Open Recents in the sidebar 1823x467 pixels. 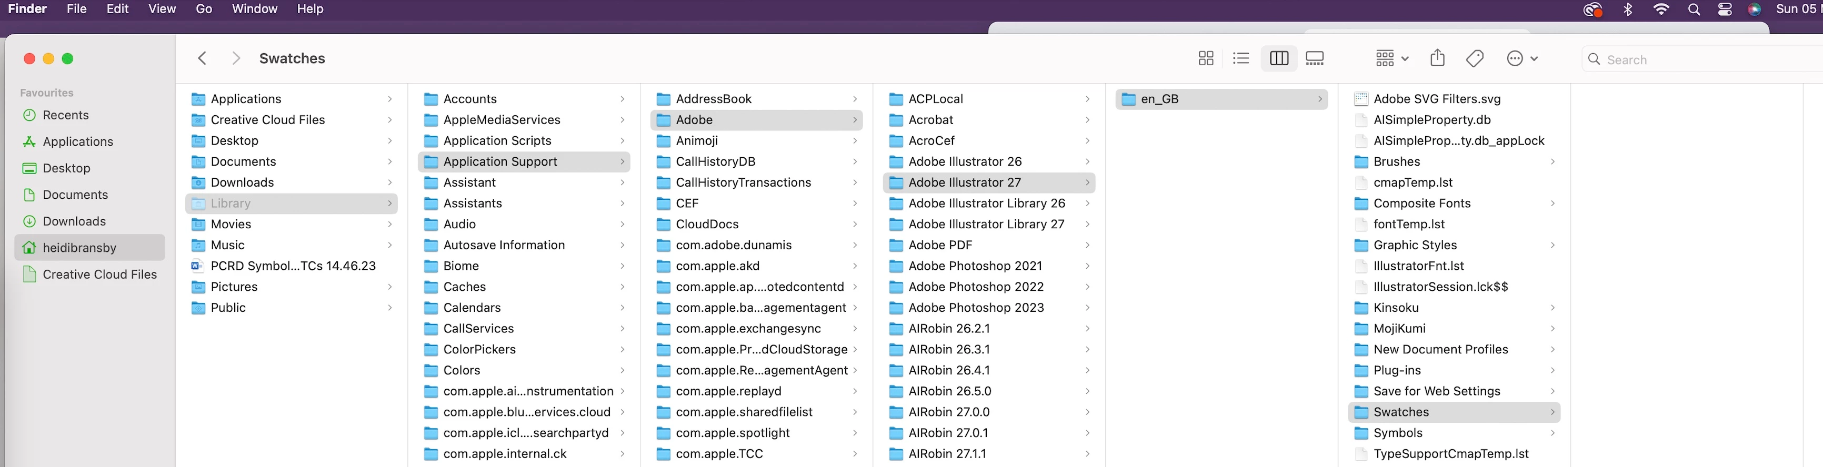[89, 115]
